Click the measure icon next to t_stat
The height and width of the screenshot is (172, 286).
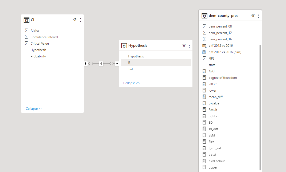point(204,154)
